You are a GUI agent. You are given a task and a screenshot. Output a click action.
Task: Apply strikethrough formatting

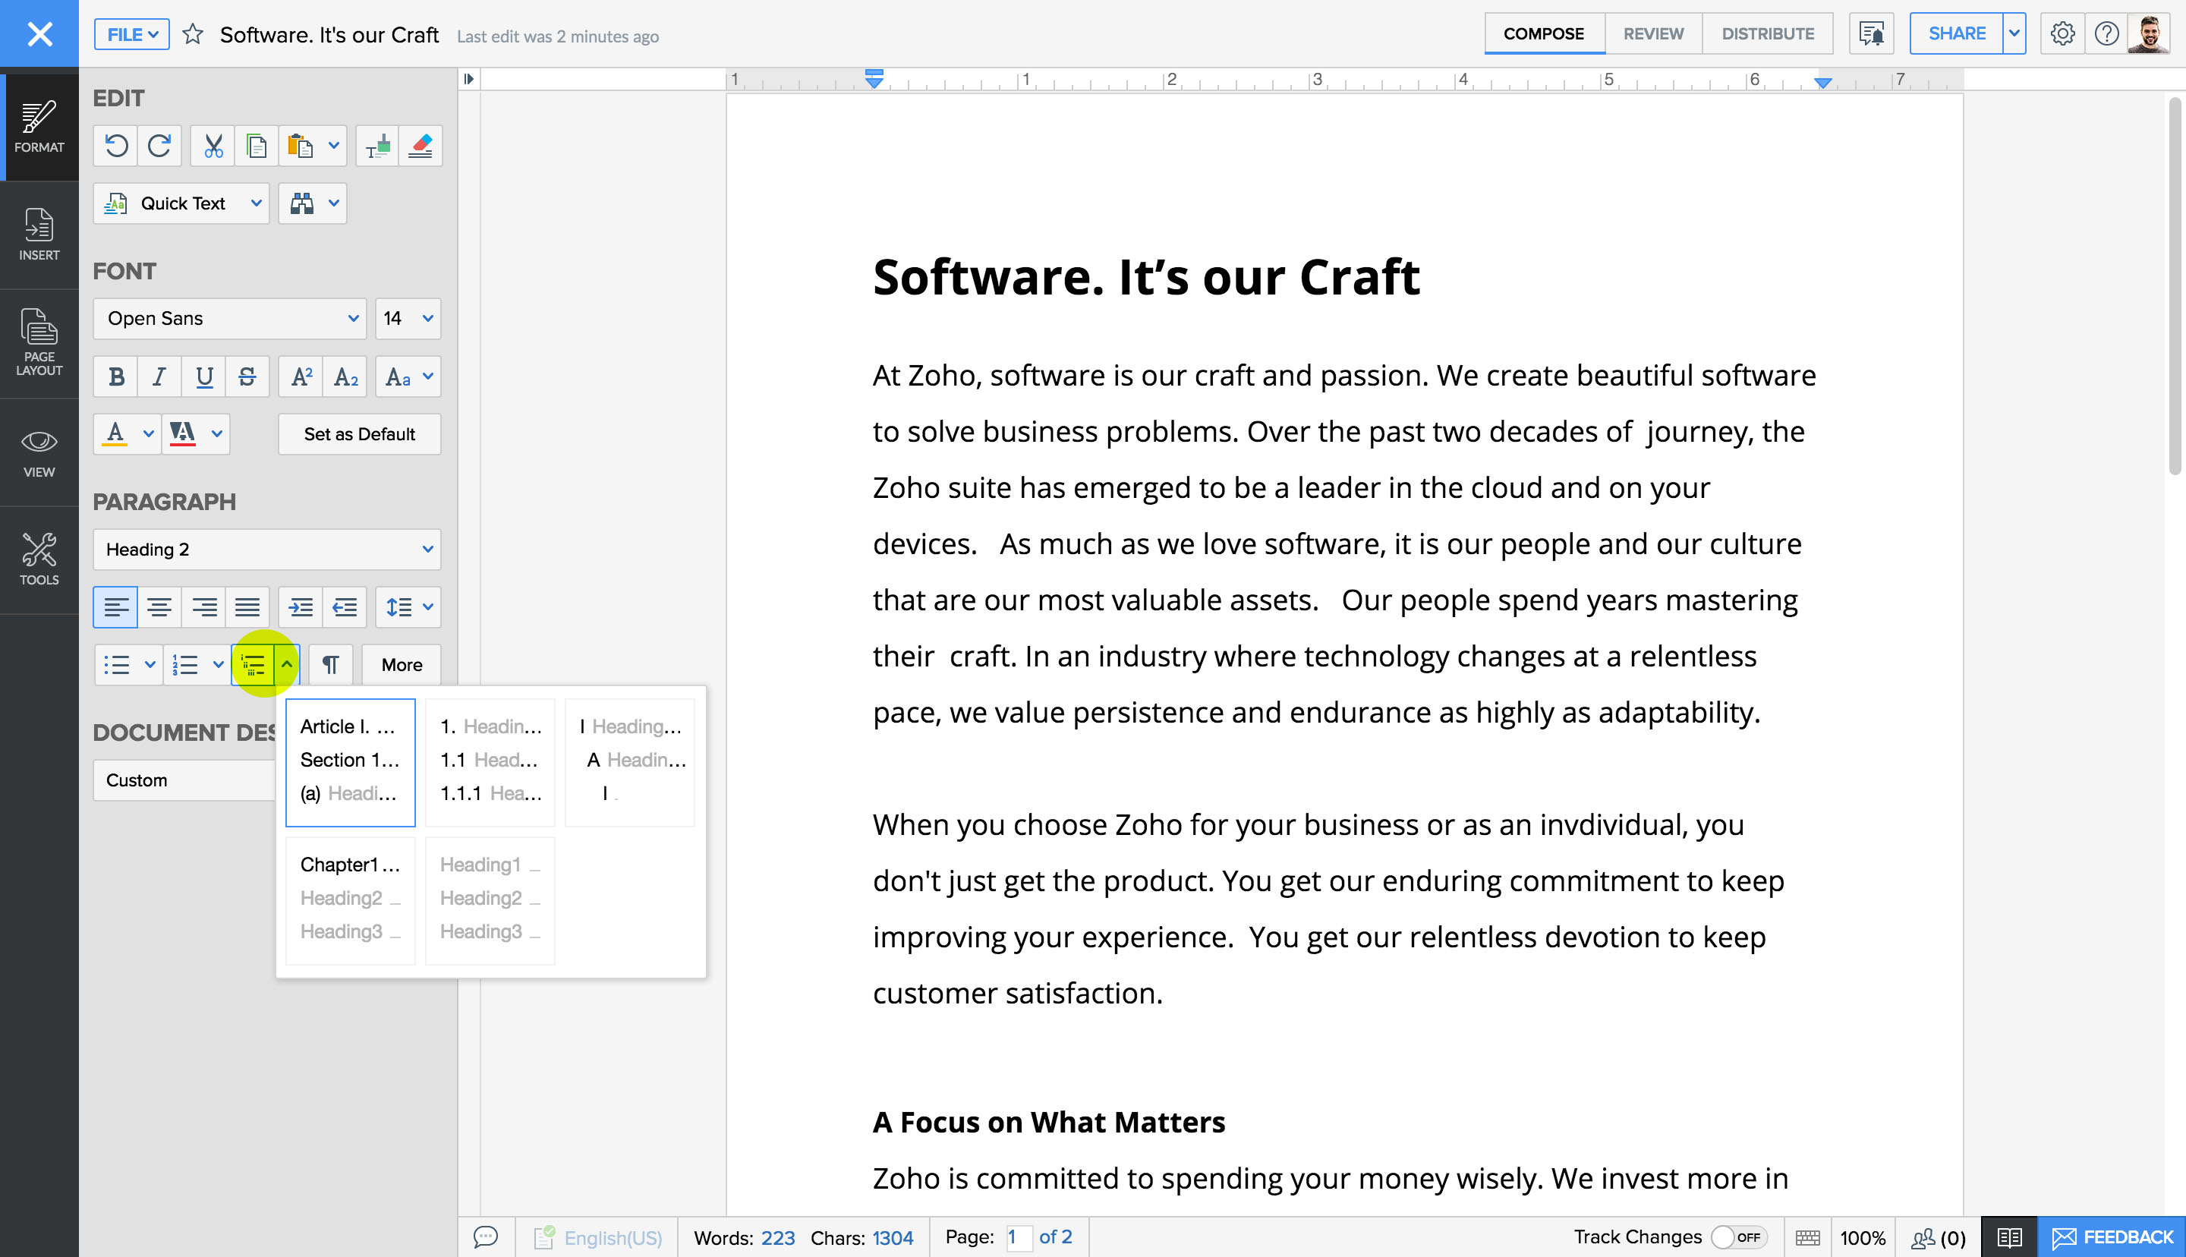(247, 376)
